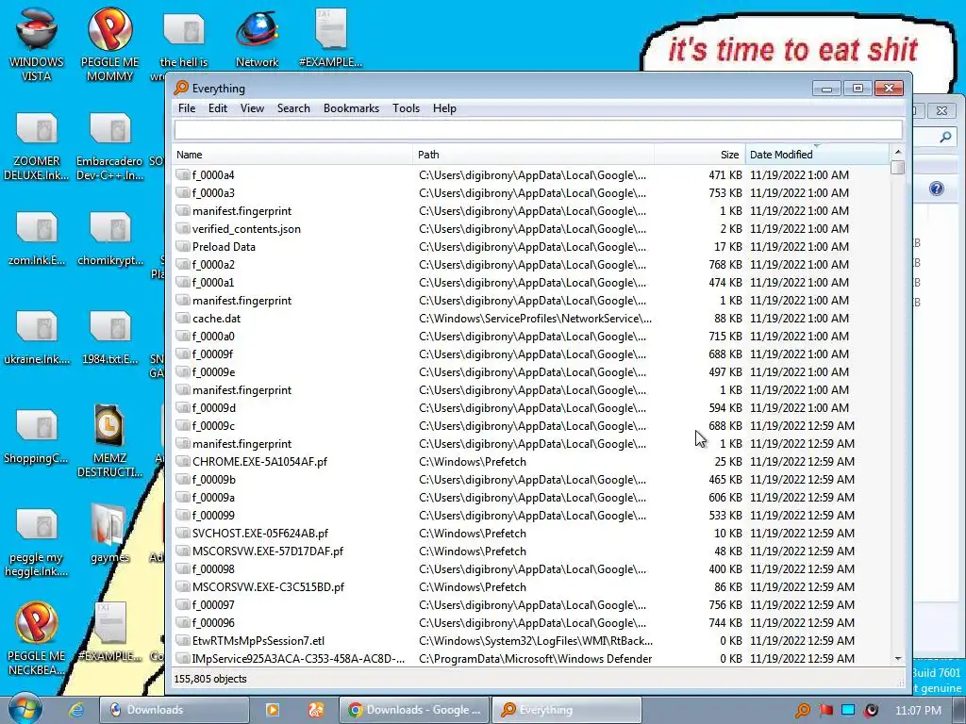The height and width of the screenshot is (724, 966).
Task: Select MSCORSVW.EXE-C3C515BD.pf row
Action: [531, 586]
